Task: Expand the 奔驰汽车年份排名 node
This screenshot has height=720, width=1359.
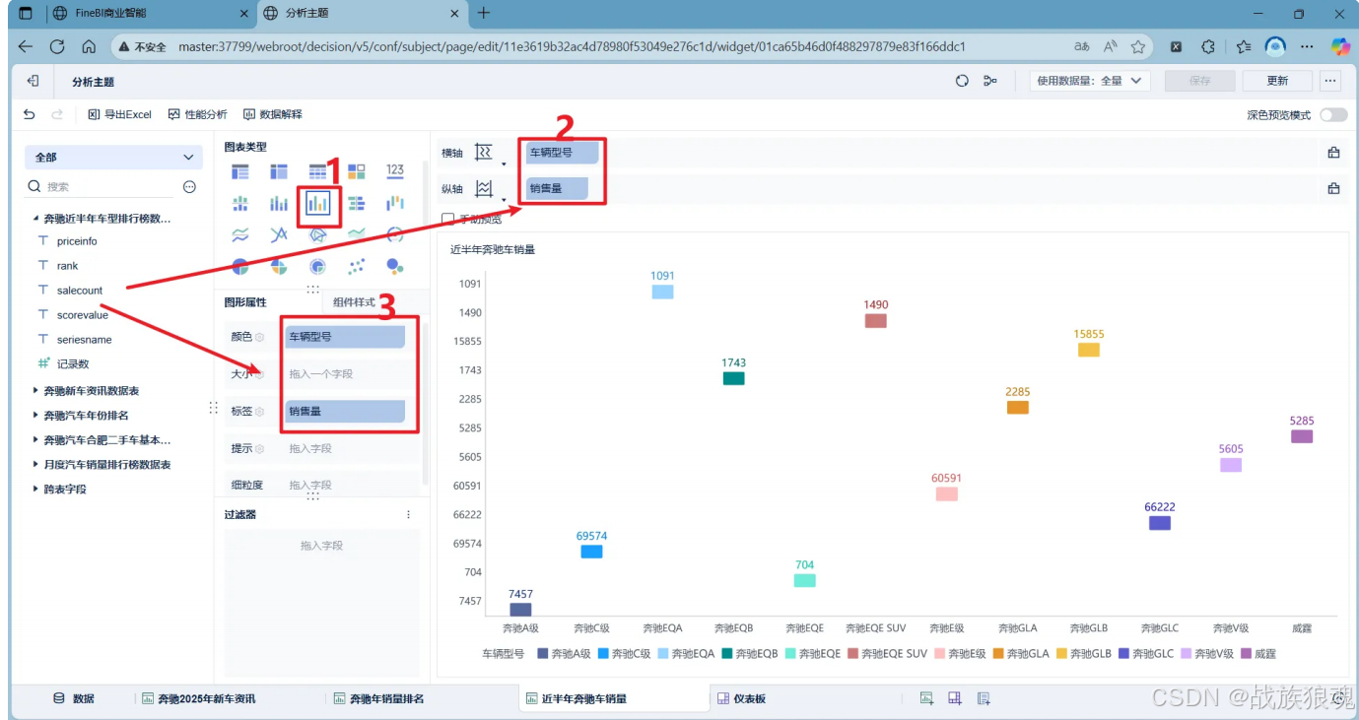Action: click(36, 416)
